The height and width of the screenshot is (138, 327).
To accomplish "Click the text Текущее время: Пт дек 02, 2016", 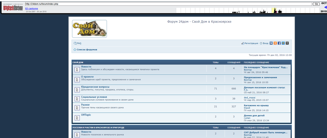I will pyautogui.click(x=270, y=55).
